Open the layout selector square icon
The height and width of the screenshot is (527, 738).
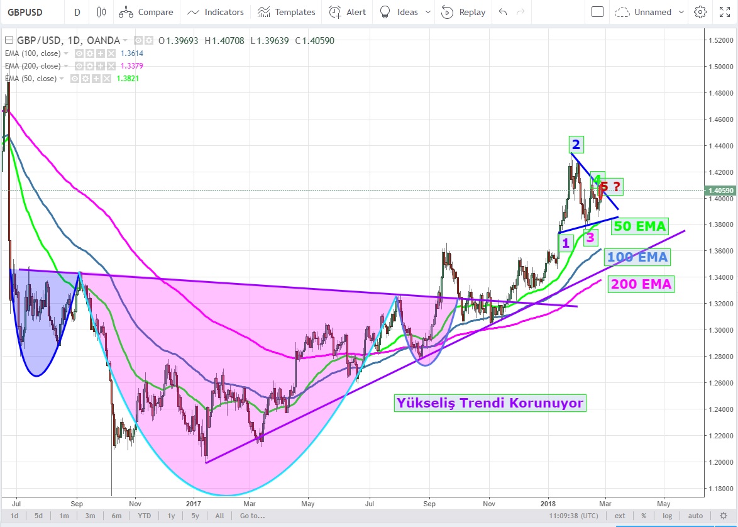pos(597,12)
